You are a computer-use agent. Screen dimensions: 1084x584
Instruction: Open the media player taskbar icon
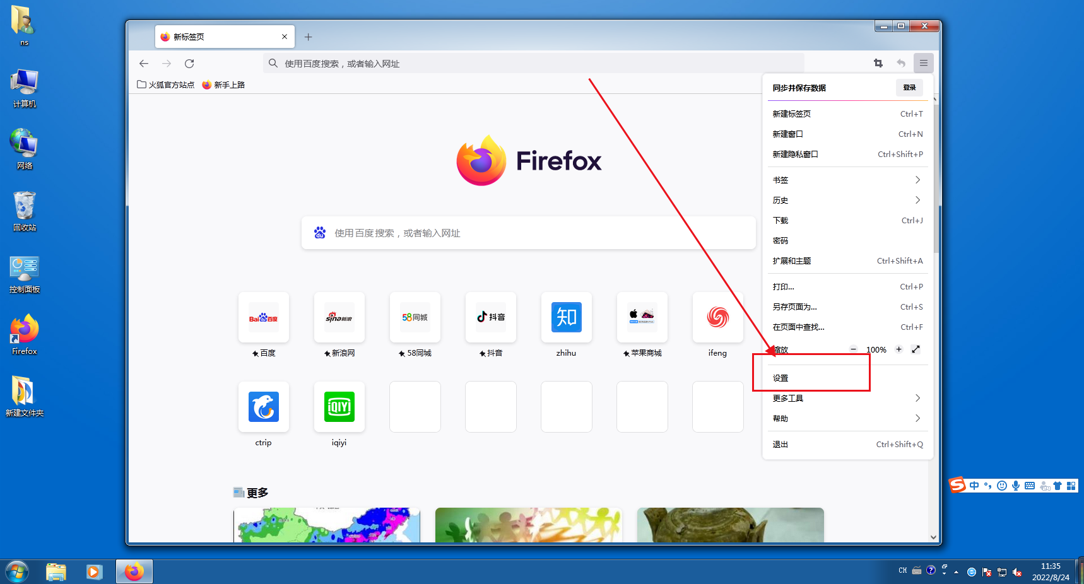click(95, 572)
